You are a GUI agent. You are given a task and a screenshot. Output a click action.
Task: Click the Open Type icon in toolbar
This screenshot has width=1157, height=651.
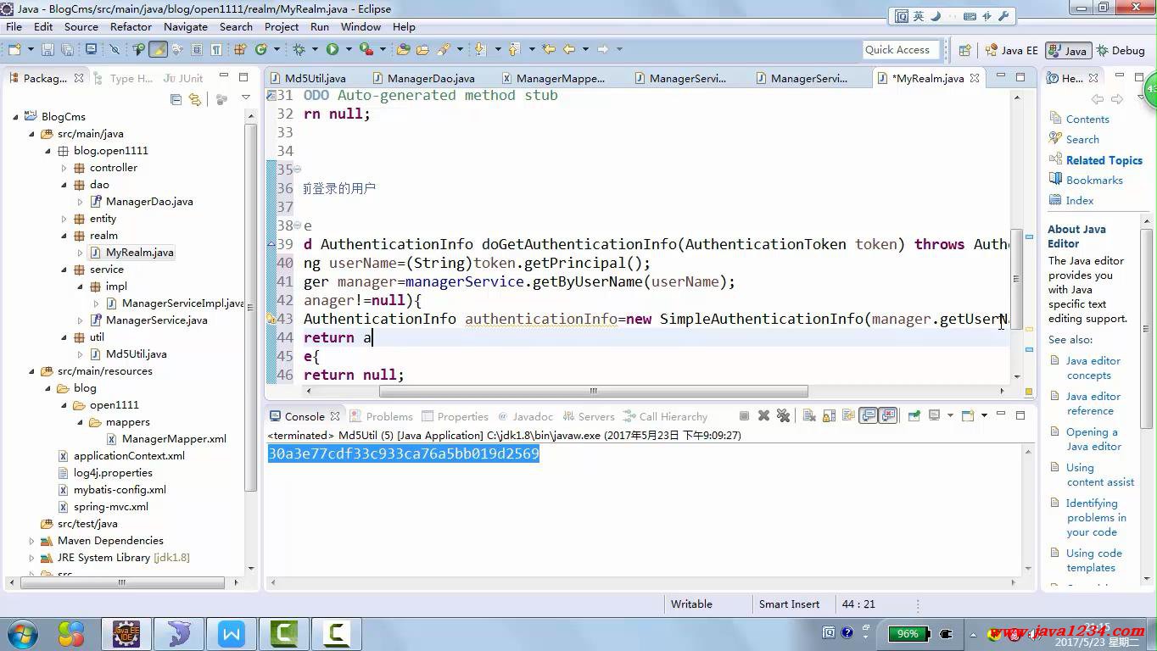coord(403,49)
